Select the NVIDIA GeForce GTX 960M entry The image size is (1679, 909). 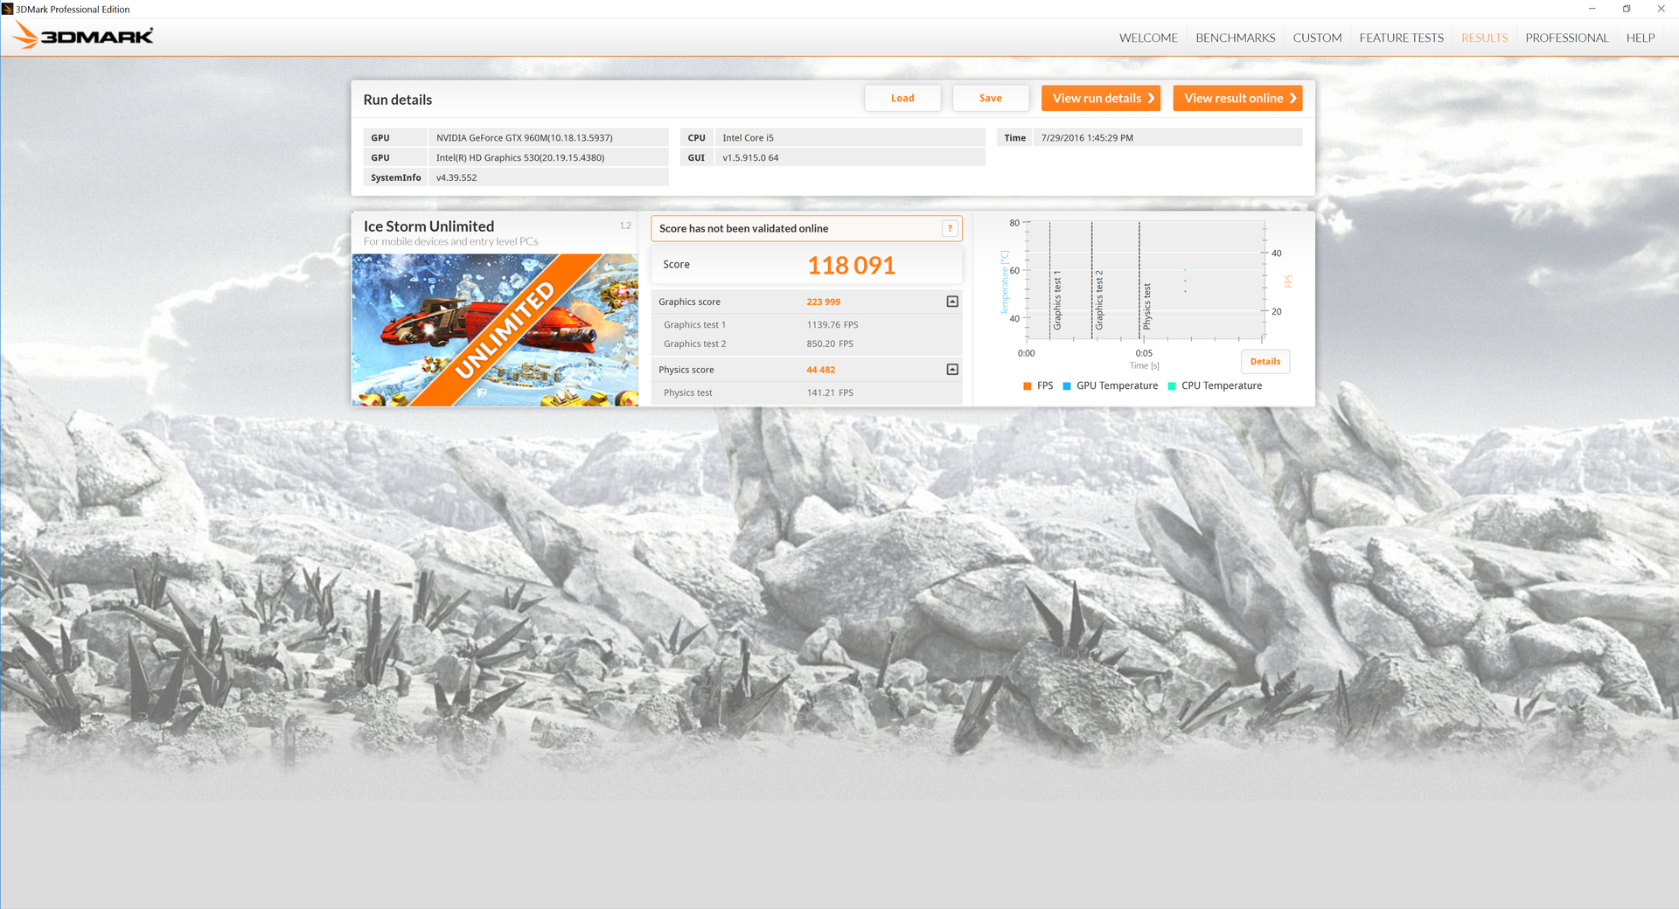tap(548, 138)
